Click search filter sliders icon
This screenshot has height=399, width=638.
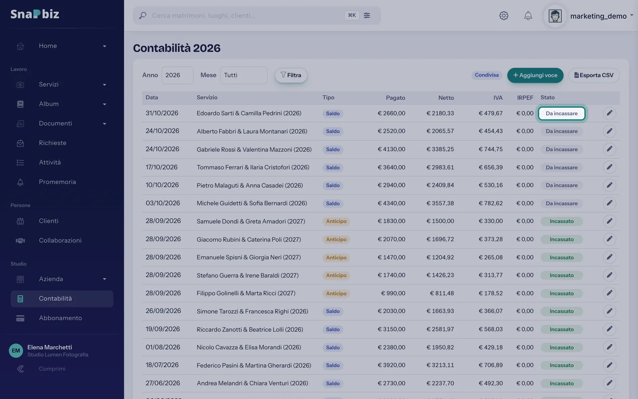click(x=367, y=15)
